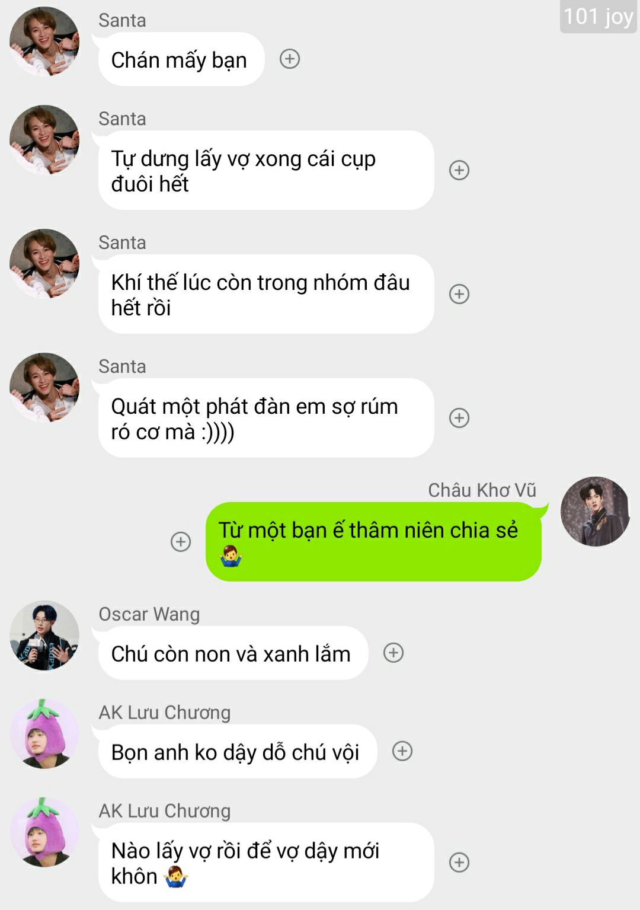
Task: Tap plus icon beside "Chán mấy bạn" message
Action: click(x=290, y=59)
